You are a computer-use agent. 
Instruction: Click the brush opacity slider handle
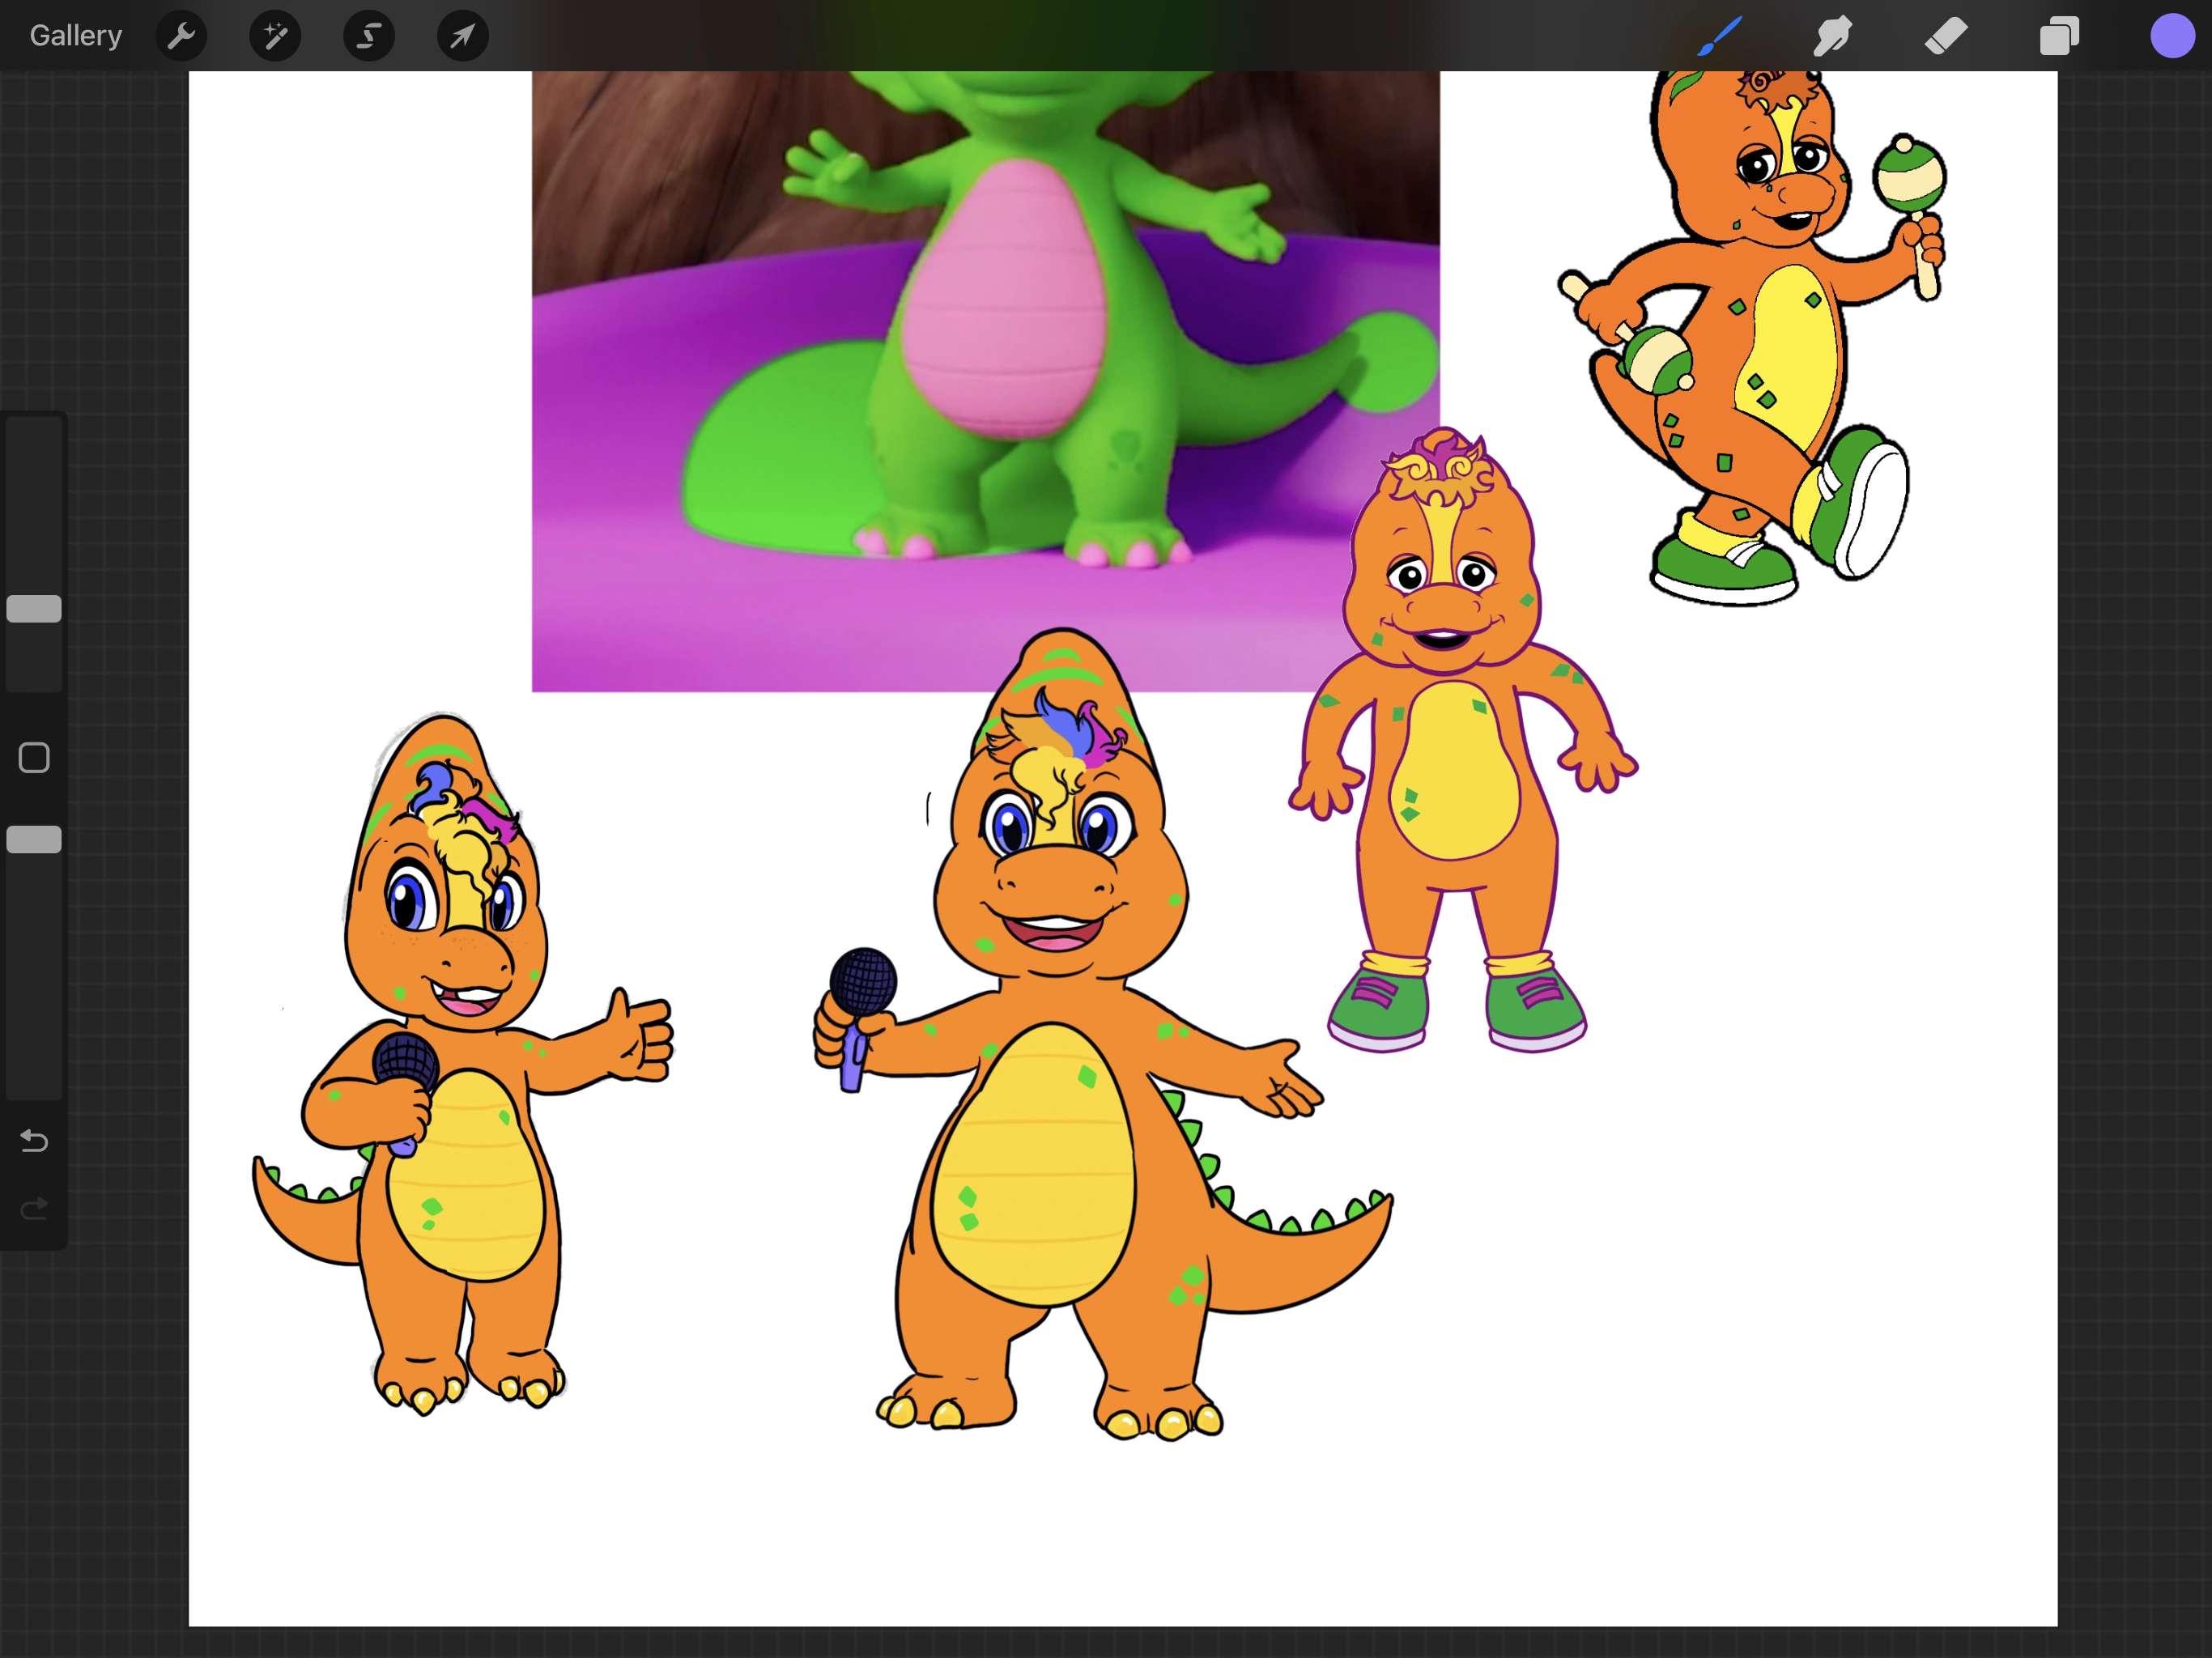tap(34, 840)
